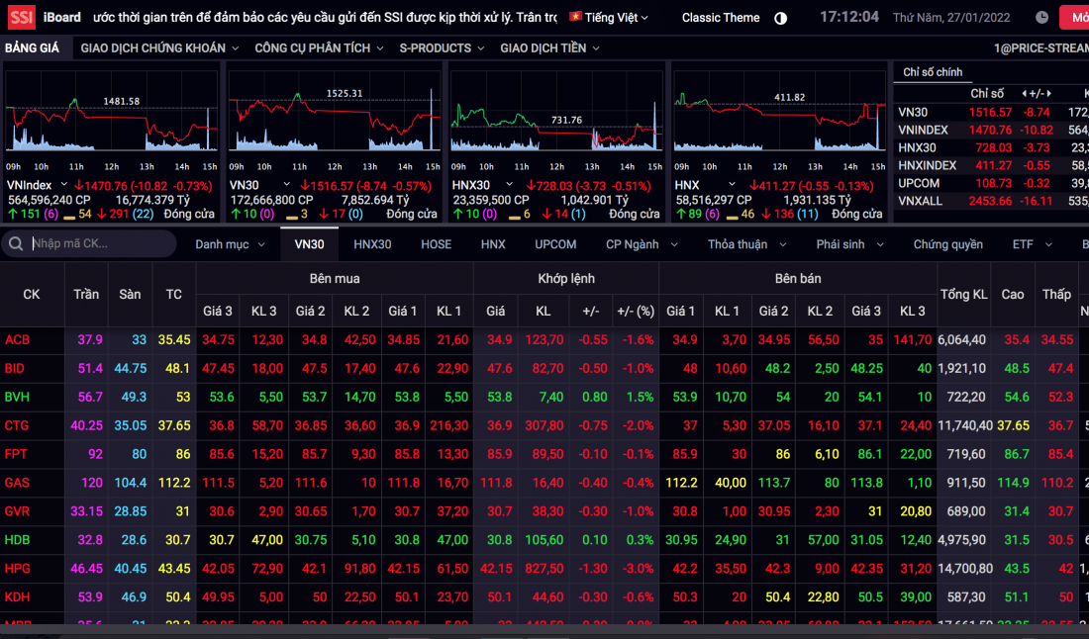1089x639 pixels.
Task: Click the red Mở button at top right
Action: tap(1075, 18)
